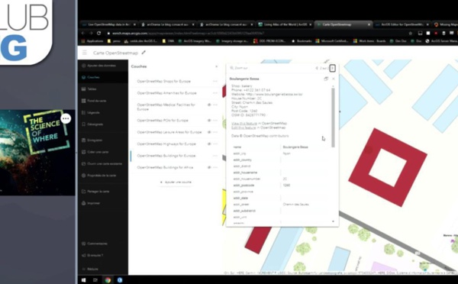Open options for Leisure Areas for Europe layer
The height and width of the screenshot is (284, 458).
(215, 132)
